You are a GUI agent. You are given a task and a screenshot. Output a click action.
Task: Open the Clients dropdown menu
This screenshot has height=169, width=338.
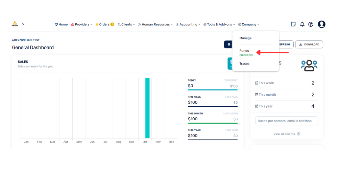click(x=126, y=25)
